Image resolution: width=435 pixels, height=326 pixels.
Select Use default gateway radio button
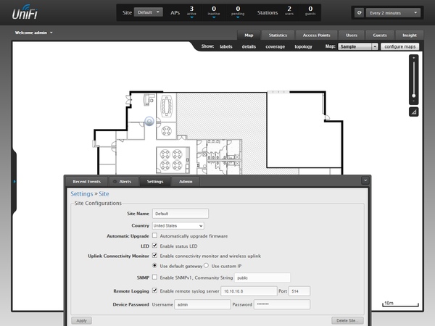[x=155, y=266]
